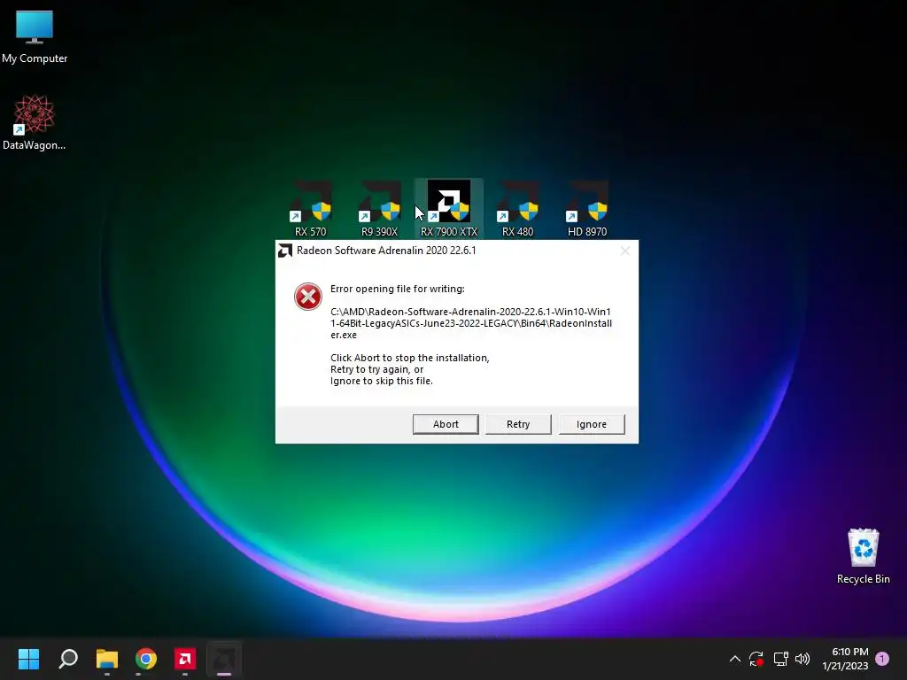Click the dialog title 'Radeon Software Adrenalin 2020 22.6.1'
Image resolution: width=907 pixels, height=680 pixels.
pos(386,251)
